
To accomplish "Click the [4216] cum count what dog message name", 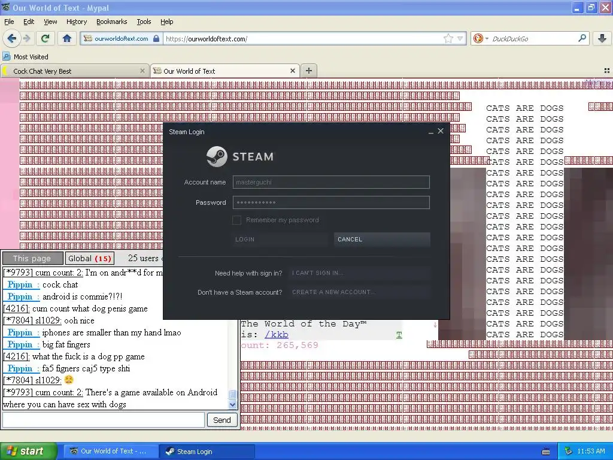I will (x=16, y=308).
